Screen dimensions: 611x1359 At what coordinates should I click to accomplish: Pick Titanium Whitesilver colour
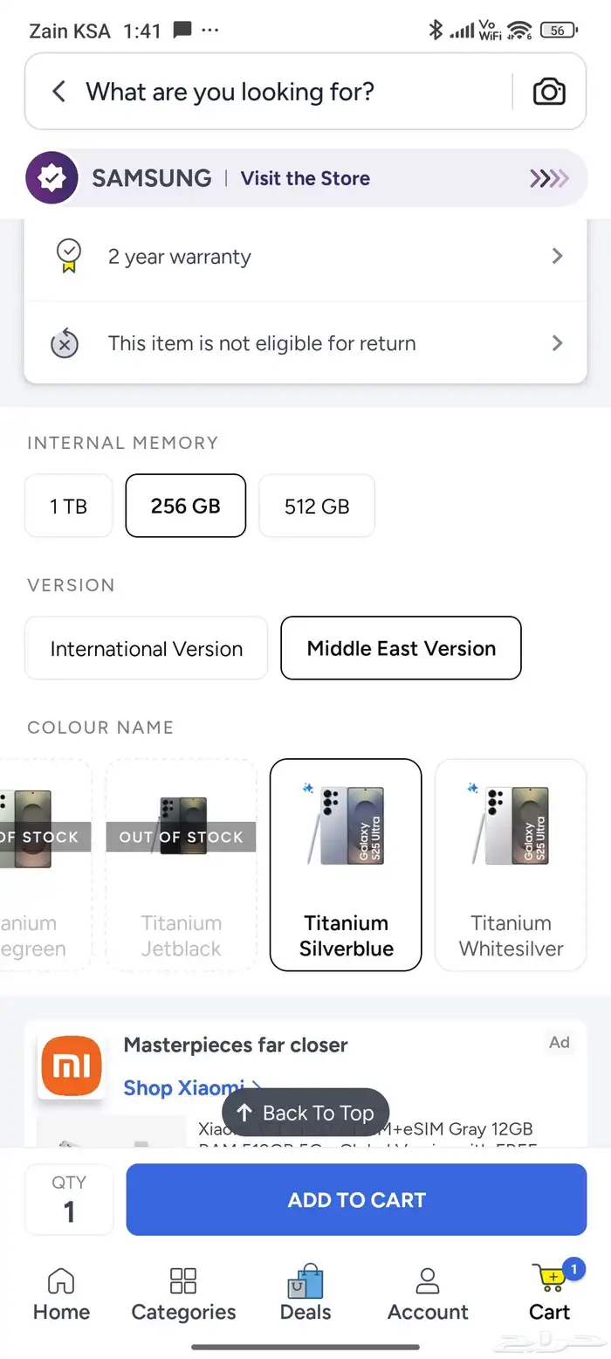(511, 865)
